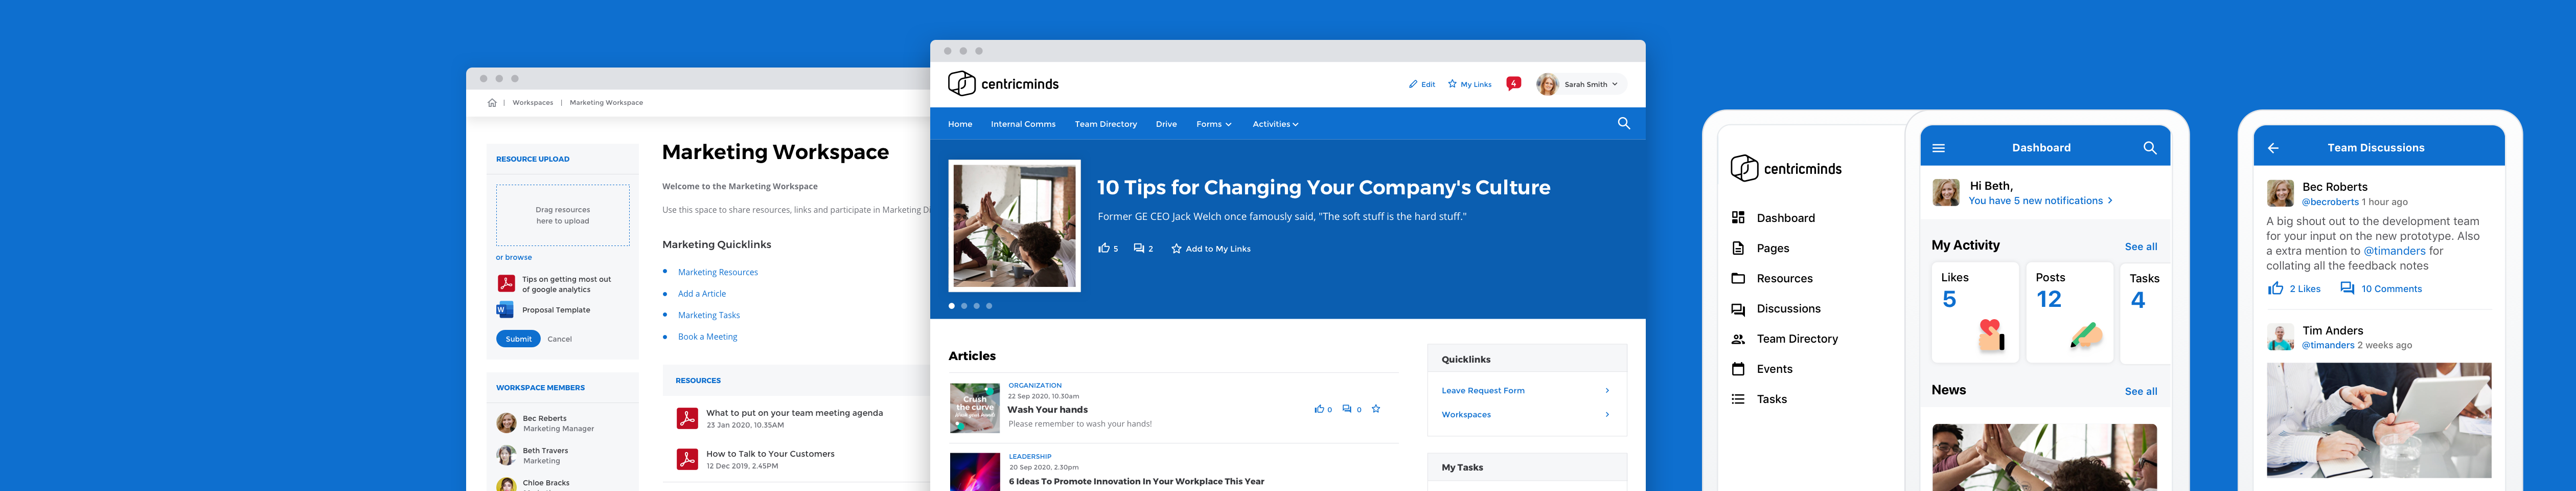Image resolution: width=2576 pixels, height=491 pixels.
Task: Open the Leave Request Form chevron in Quicklinks
Action: click(x=1607, y=391)
